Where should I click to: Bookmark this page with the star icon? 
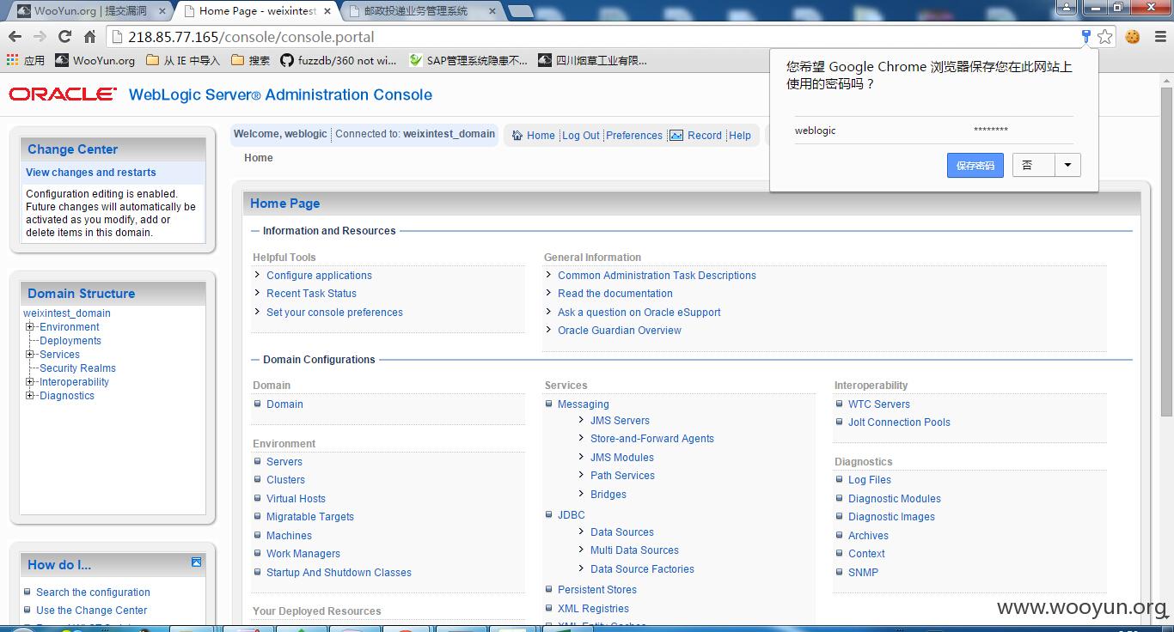coord(1105,36)
